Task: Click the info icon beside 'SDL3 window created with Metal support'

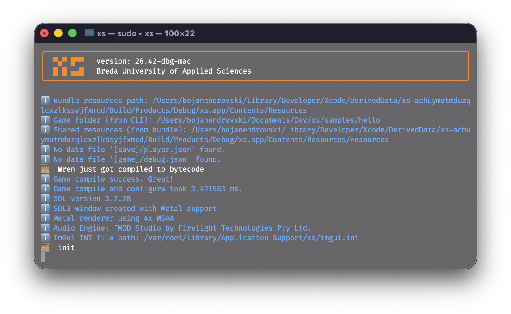Action: point(45,208)
